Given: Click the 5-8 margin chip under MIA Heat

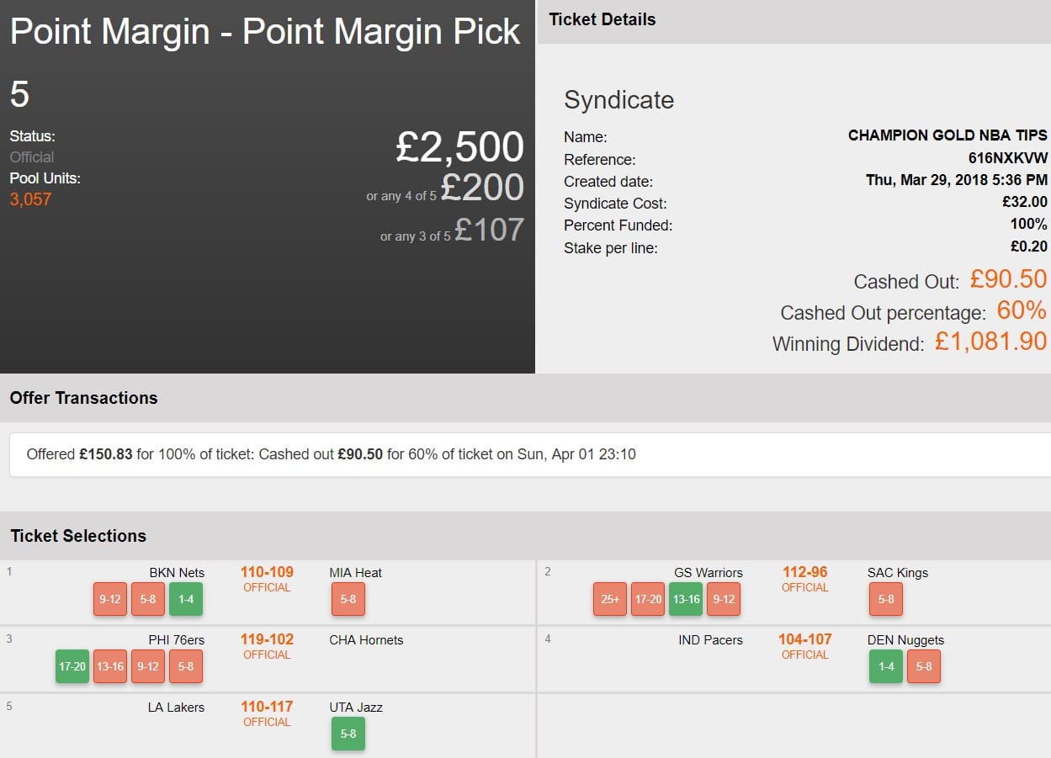Looking at the screenshot, I should pos(348,599).
